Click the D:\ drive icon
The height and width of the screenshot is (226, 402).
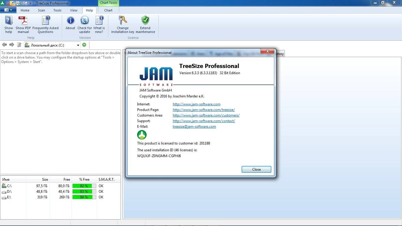click(x=4, y=192)
